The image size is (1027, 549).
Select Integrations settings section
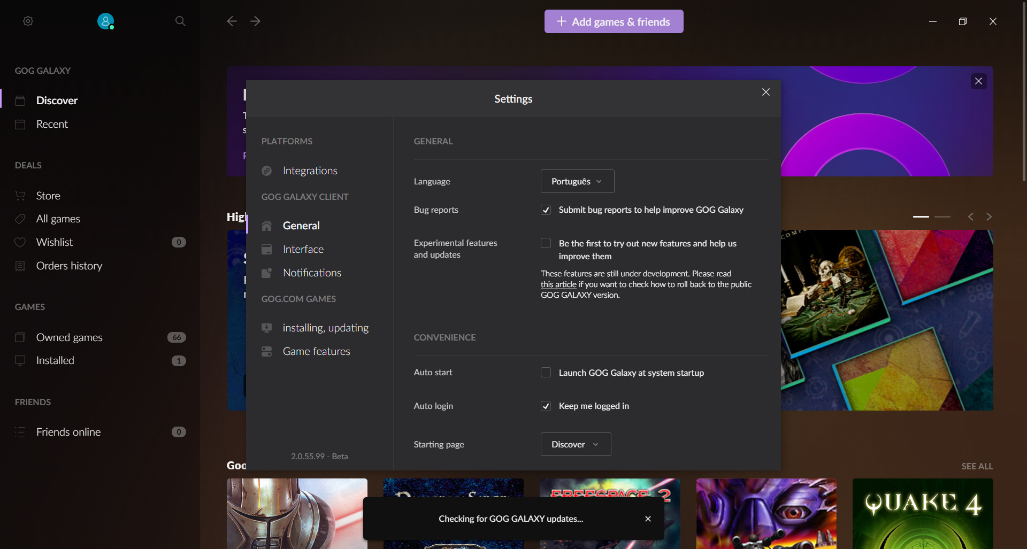(310, 171)
